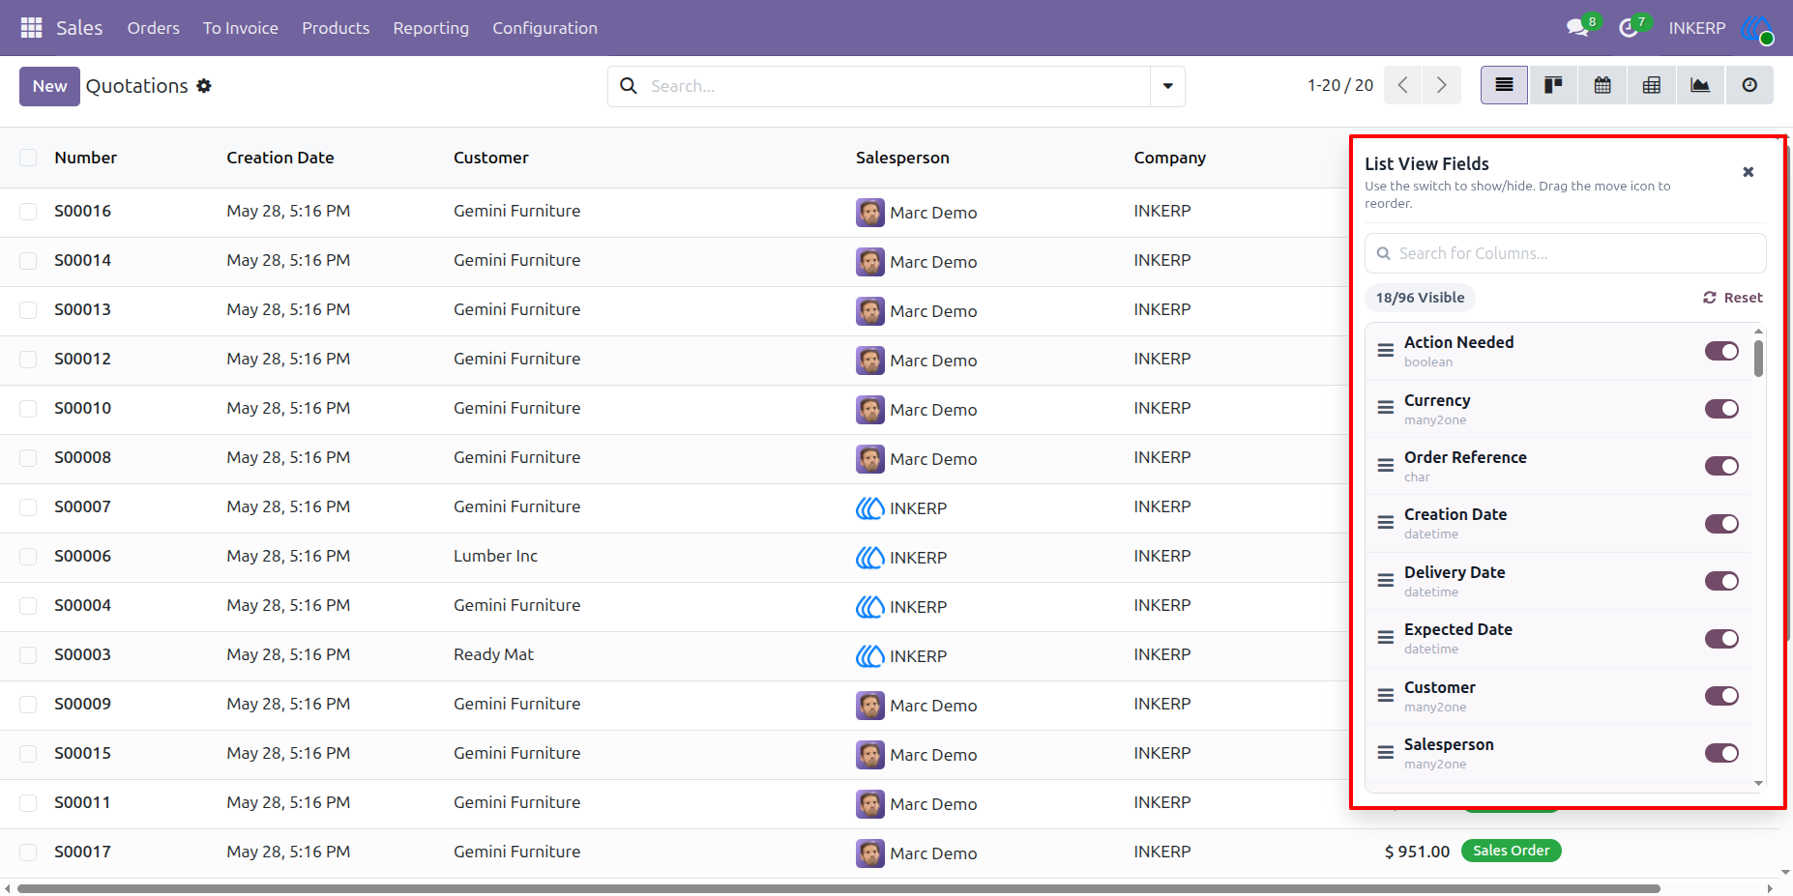Click the move handle for Delivery Date
1793x896 pixels.
tap(1386, 581)
